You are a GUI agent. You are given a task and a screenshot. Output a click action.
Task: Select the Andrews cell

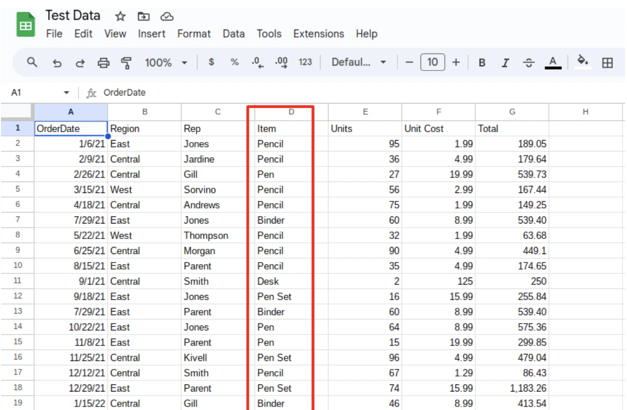[218, 205]
